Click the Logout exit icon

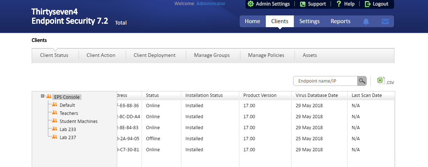(368, 4)
